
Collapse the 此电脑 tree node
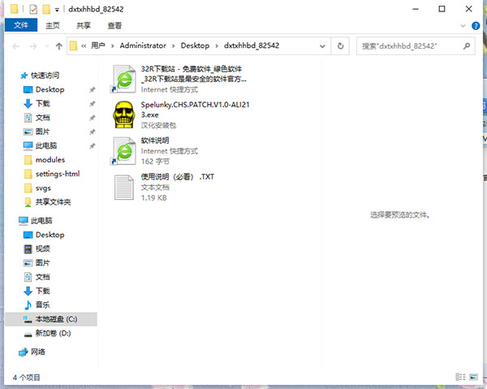click(x=9, y=221)
